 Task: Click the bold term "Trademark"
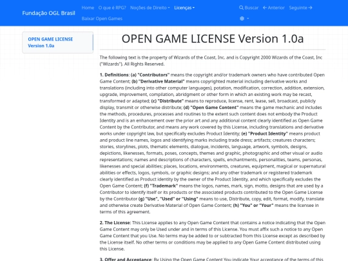coord(164,186)
